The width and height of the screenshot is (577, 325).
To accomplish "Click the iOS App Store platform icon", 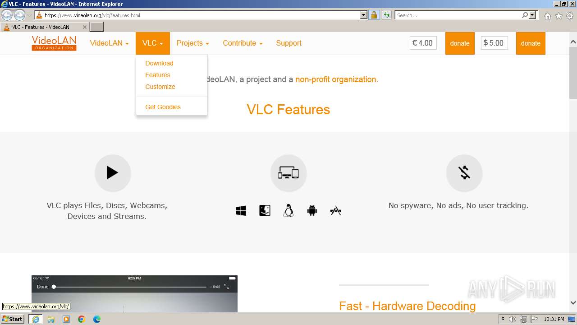I will click(336, 210).
